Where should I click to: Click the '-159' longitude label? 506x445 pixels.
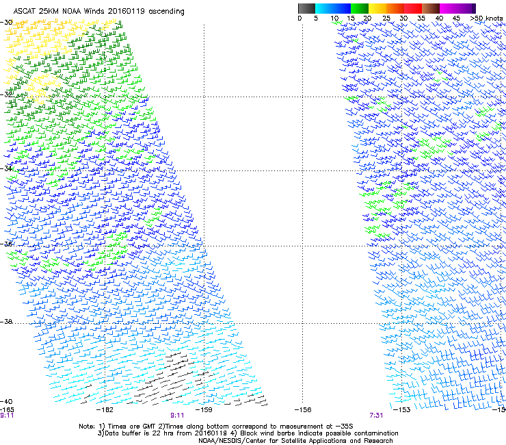pyautogui.click(x=204, y=410)
